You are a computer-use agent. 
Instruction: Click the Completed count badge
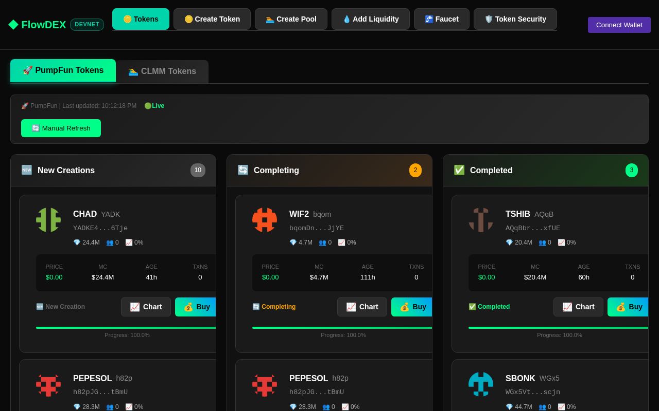(632, 170)
